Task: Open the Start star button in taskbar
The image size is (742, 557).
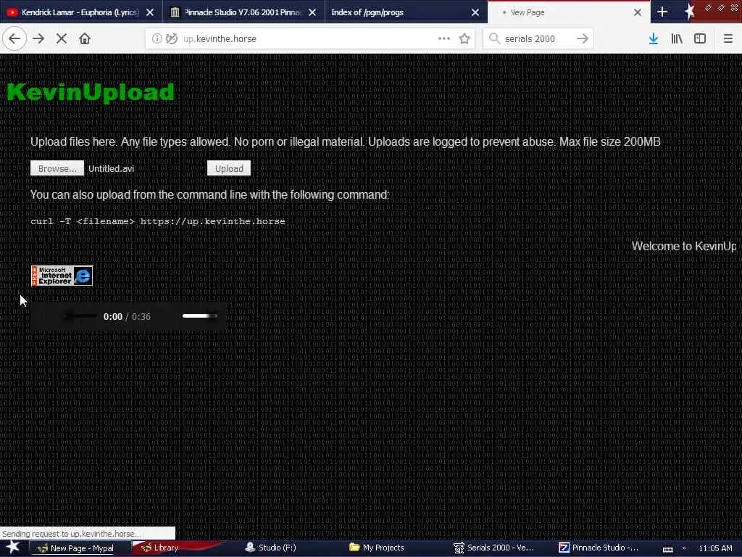Action: click(13, 548)
